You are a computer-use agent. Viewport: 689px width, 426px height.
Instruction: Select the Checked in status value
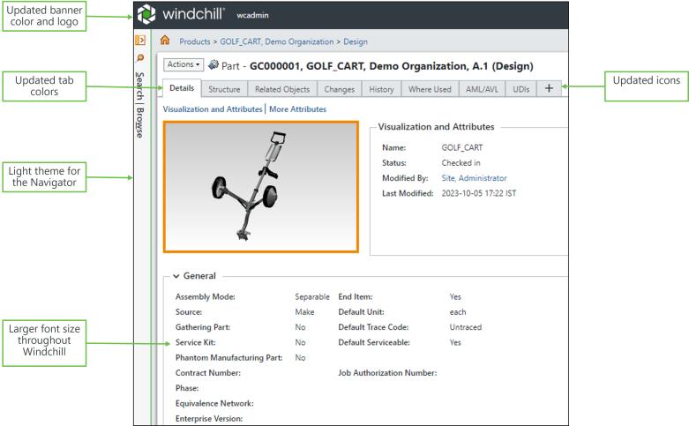click(461, 163)
